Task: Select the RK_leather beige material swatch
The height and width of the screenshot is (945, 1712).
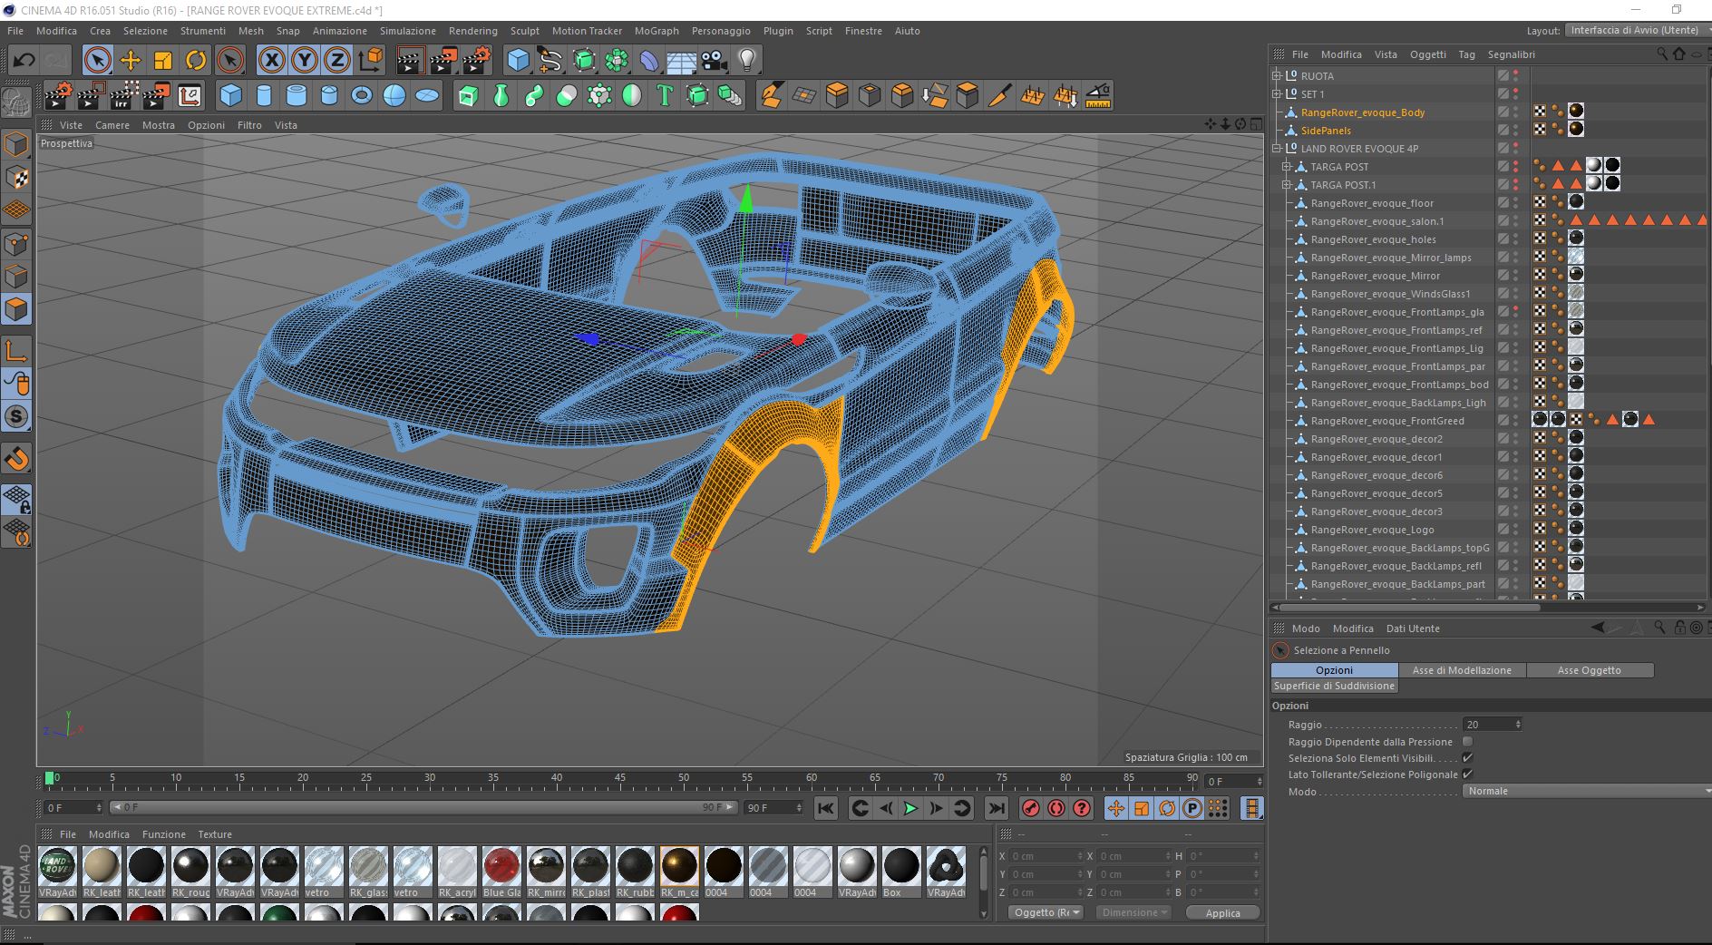Action: [102, 872]
